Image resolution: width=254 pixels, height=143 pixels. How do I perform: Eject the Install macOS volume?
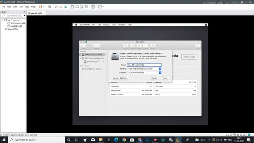click(x=104, y=62)
